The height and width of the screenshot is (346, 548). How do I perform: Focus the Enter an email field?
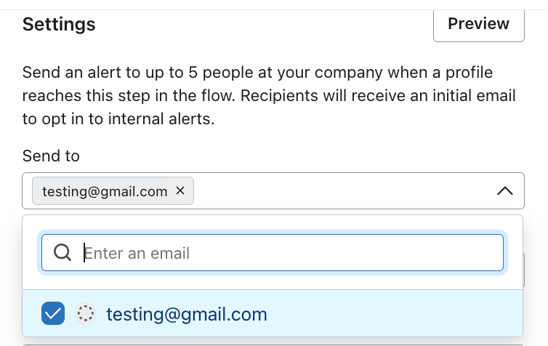click(x=291, y=253)
